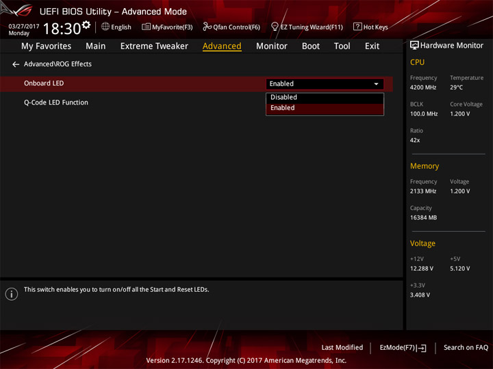This screenshot has height=369, width=493.
Task: Select Enabled in the Onboard LED list
Action: click(325, 108)
